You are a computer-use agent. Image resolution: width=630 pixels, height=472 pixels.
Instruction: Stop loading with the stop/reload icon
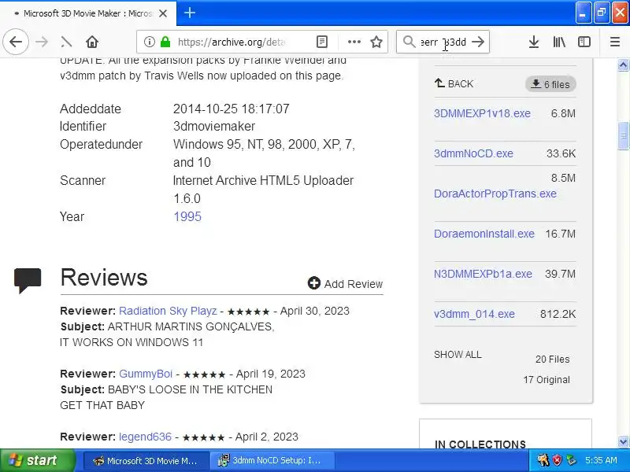click(x=66, y=42)
